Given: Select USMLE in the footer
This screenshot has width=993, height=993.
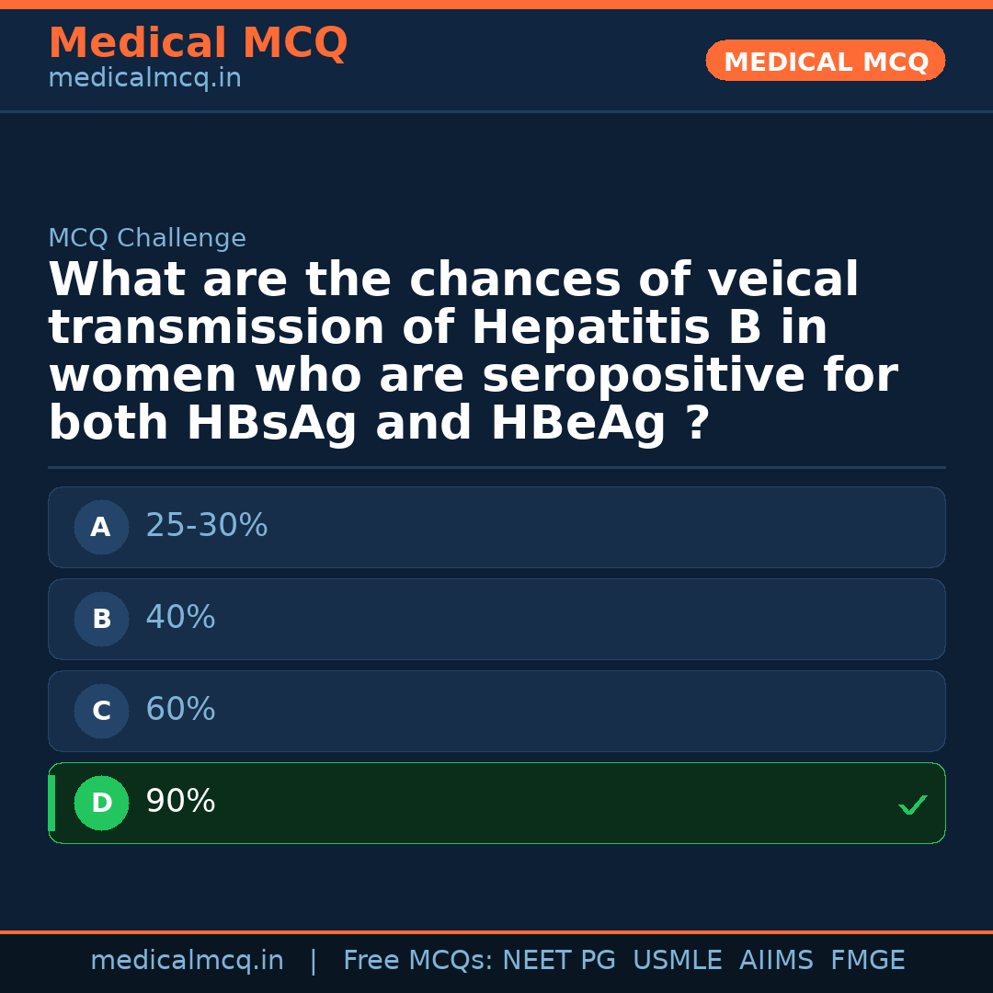Looking at the screenshot, I should pos(678,961).
